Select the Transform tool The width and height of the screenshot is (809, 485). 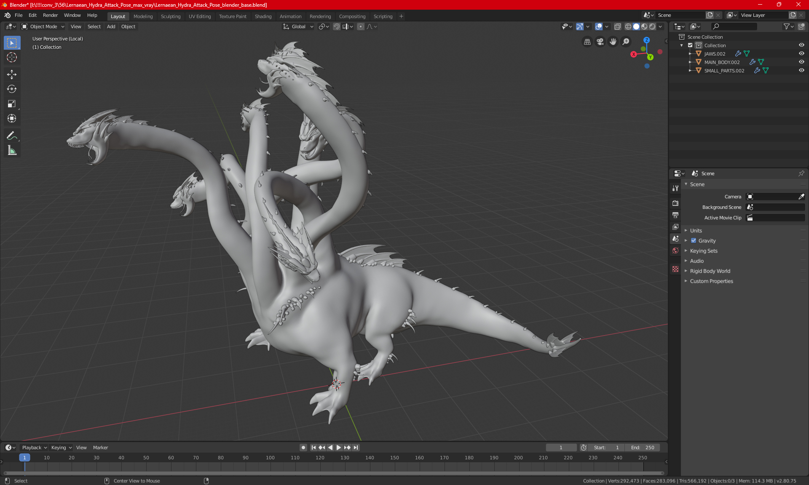(12, 118)
